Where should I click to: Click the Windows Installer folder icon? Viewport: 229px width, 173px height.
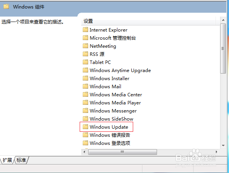point(85,78)
